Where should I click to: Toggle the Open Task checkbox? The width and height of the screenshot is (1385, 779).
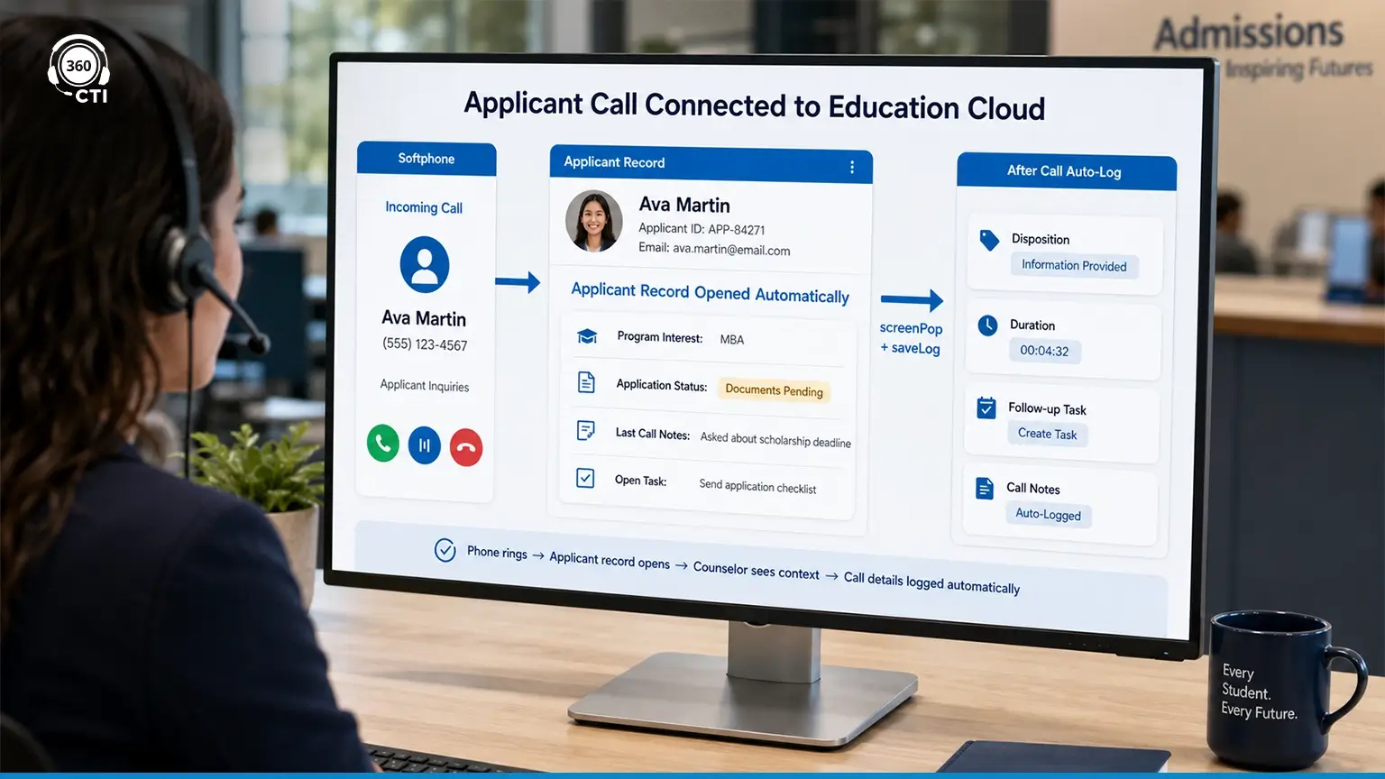point(585,478)
